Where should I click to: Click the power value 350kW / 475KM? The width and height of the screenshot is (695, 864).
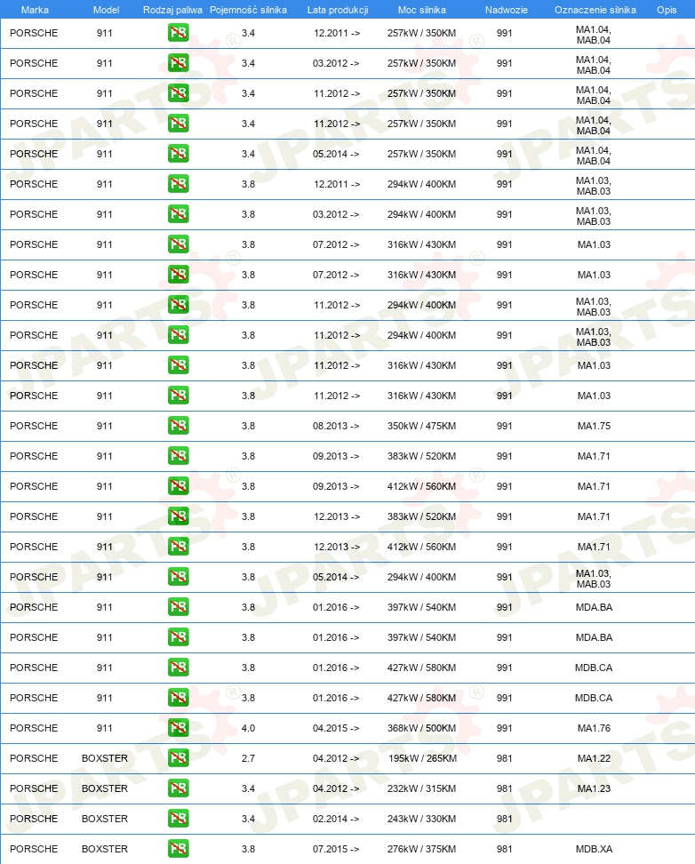421,426
